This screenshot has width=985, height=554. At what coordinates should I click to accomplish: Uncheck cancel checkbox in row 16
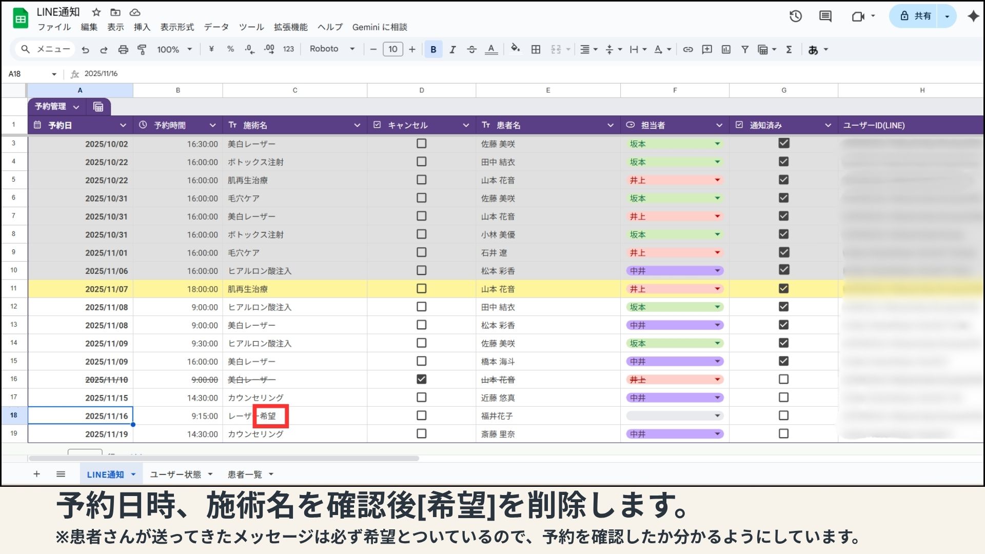click(x=421, y=379)
